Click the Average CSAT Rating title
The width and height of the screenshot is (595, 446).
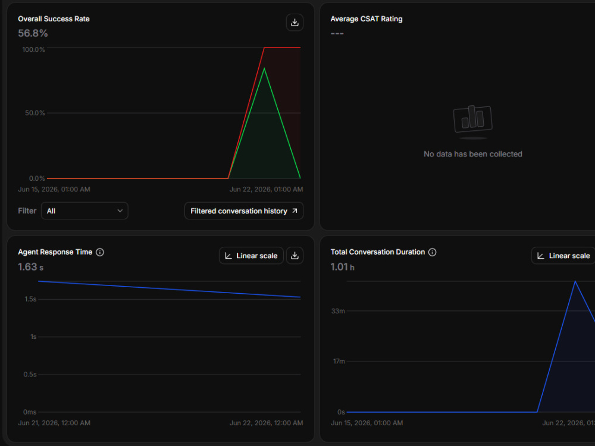[x=366, y=19]
